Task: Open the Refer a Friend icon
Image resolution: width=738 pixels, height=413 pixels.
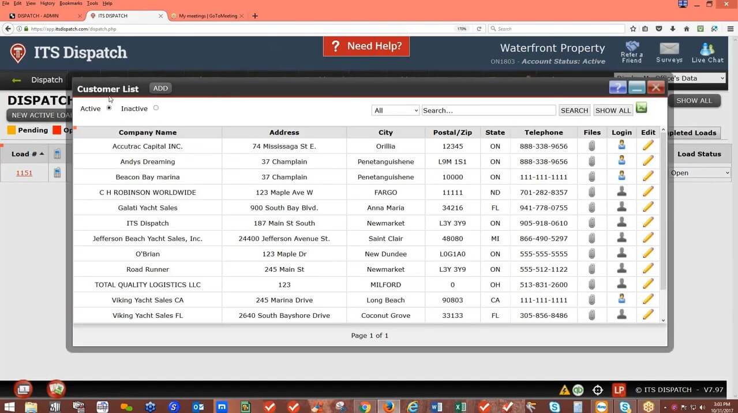Action: (632, 52)
